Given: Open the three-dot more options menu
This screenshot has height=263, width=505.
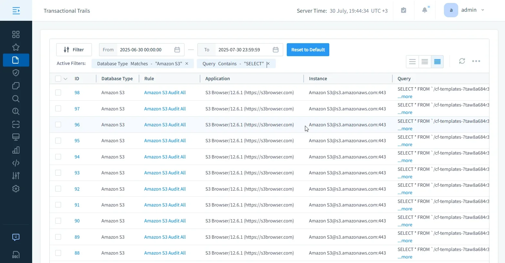Looking at the screenshot, I should (x=476, y=61).
